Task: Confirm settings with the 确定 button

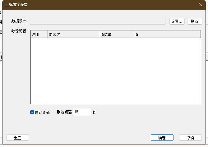Action: point(162,138)
